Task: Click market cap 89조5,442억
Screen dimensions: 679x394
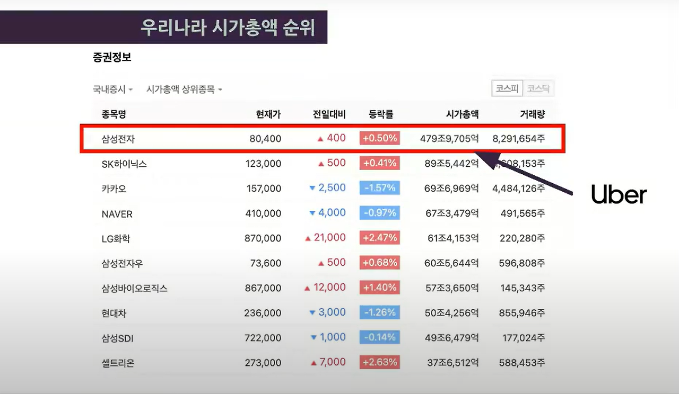Action: click(452, 164)
